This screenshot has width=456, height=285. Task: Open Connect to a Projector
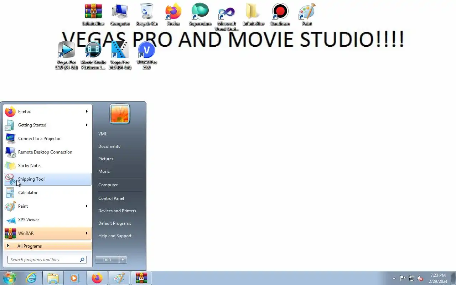tap(48, 139)
